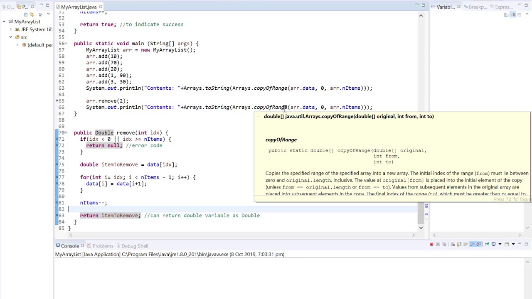This screenshot has width=532, height=299.
Task: Switch to the Debug view tab
Action: click(x=7, y=7)
